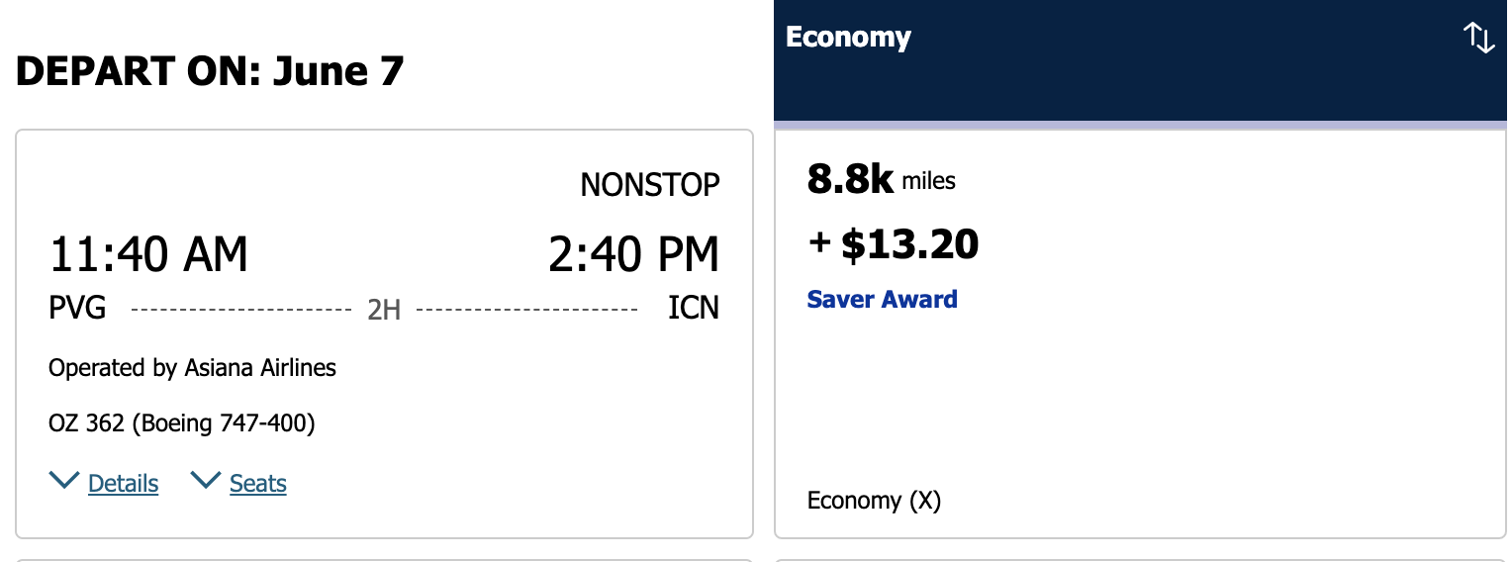Image resolution: width=1512 pixels, height=562 pixels.
Task: Click the 2:40 PM arrival time
Action: tap(633, 255)
